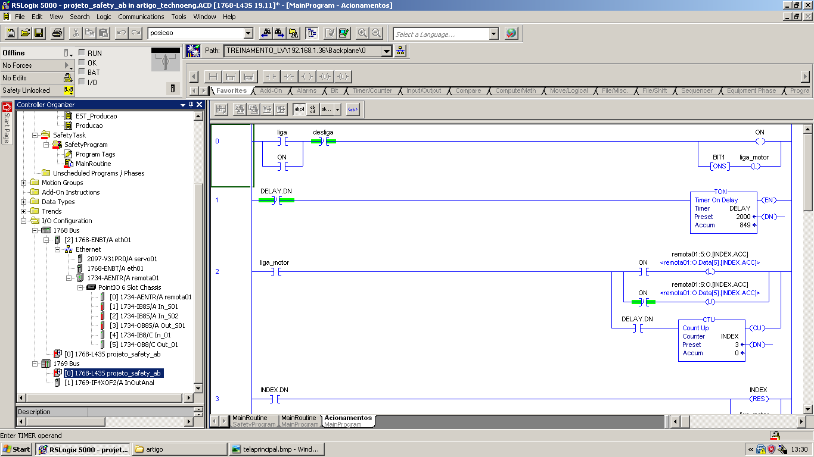Insert an Output Latch (OTL) coil
The image size is (814, 457).
tap(343, 76)
